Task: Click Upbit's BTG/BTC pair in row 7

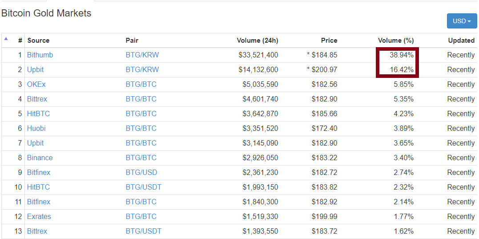Action: [141, 143]
